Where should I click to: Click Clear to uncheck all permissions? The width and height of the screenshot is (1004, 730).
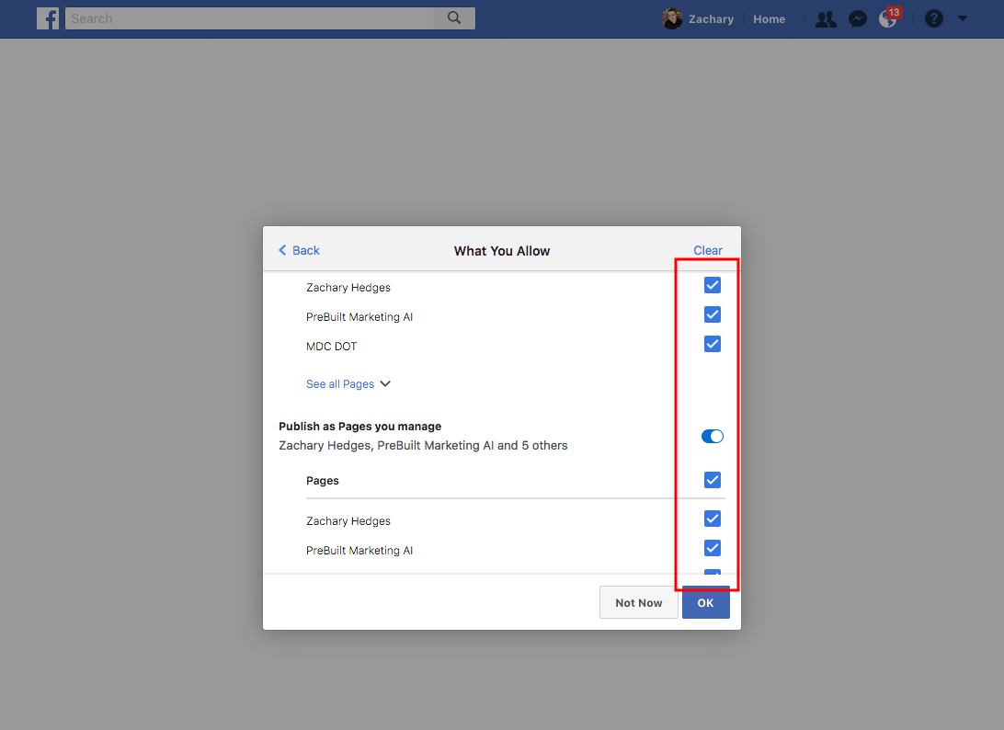[x=708, y=250]
